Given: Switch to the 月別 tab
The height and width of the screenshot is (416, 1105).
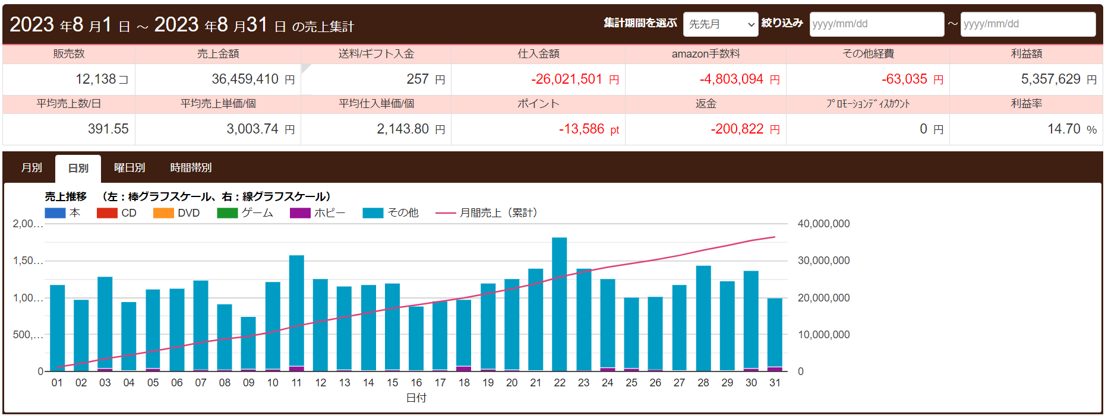Looking at the screenshot, I should coord(31,168).
